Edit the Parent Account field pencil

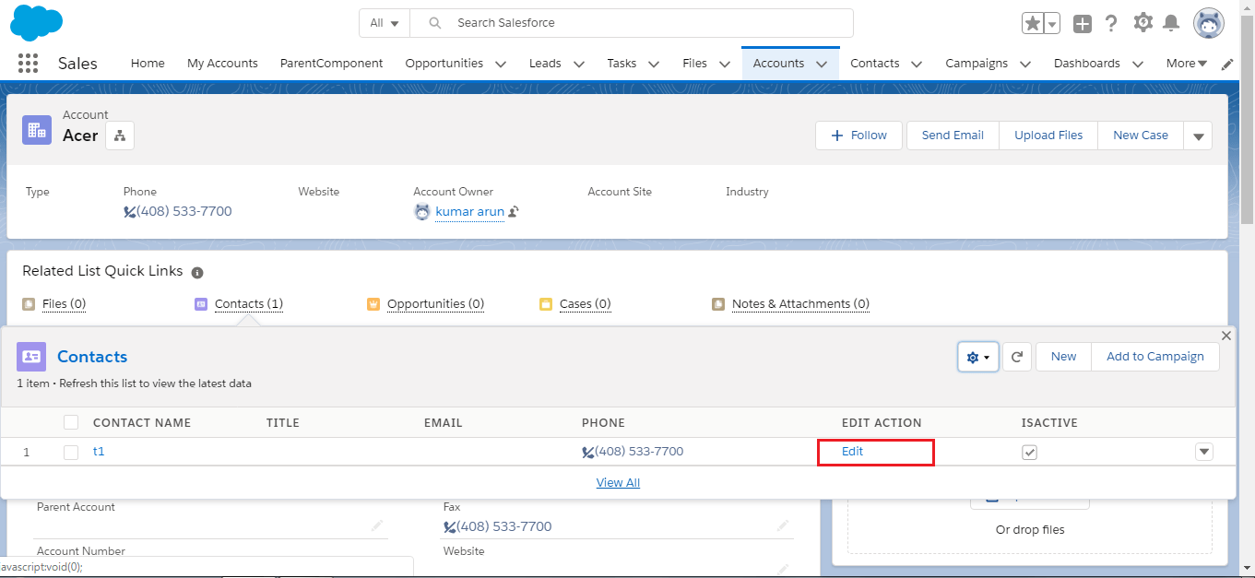377,525
